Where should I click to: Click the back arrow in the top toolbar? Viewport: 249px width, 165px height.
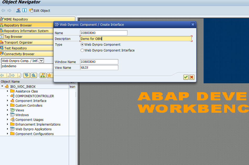(x=3, y=11)
